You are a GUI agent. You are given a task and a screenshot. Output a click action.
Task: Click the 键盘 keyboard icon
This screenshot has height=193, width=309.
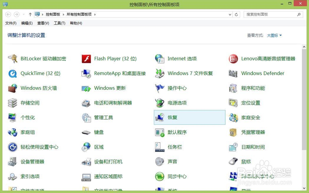click(x=86, y=132)
